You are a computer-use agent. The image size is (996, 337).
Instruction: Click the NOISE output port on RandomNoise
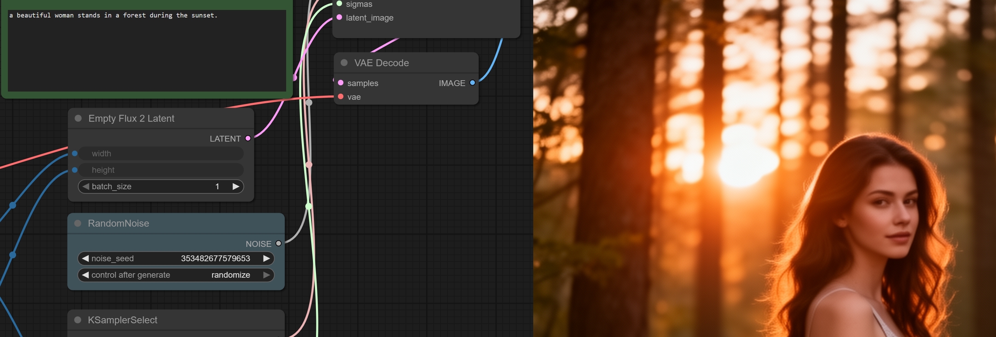[278, 243]
